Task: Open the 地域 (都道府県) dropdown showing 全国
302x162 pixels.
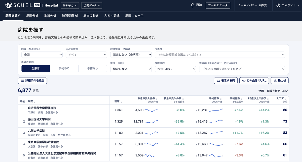Action: [42, 55]
